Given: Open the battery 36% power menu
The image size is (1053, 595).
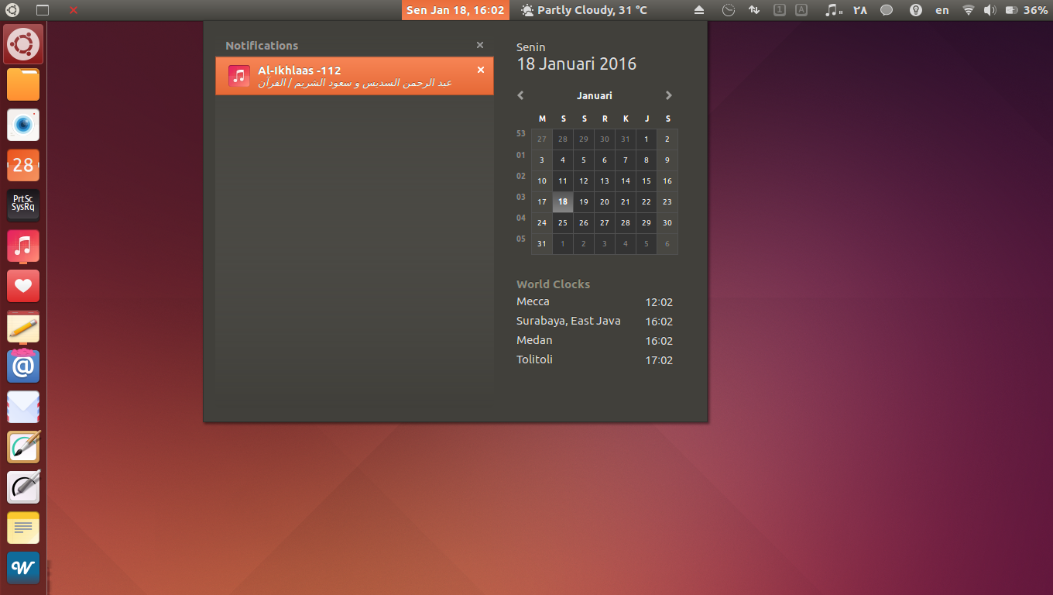Looking at the screenshot, I should (x=1026, y=10).
